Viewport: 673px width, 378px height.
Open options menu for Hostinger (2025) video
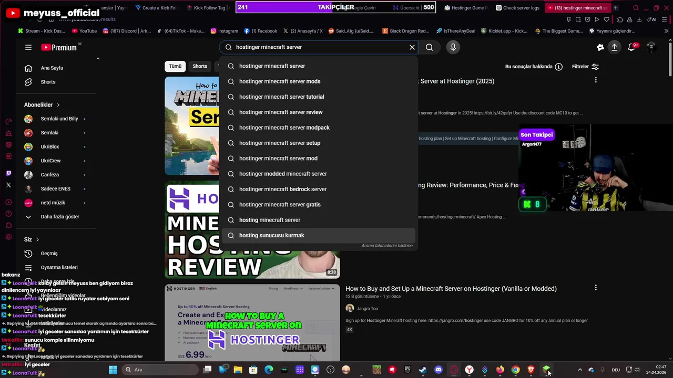point(596,80)
